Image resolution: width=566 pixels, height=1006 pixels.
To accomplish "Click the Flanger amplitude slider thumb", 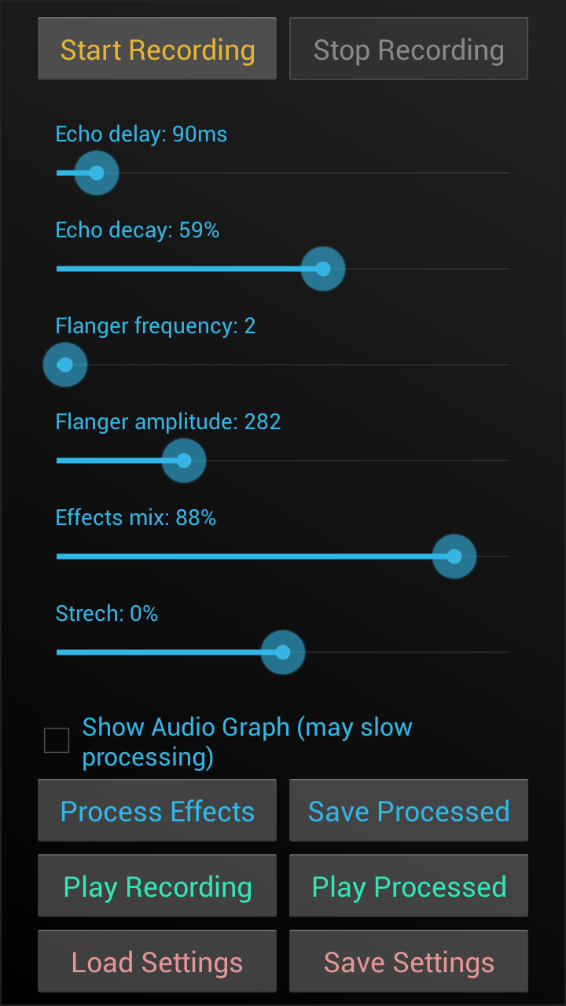I will (x=184, y=461).
